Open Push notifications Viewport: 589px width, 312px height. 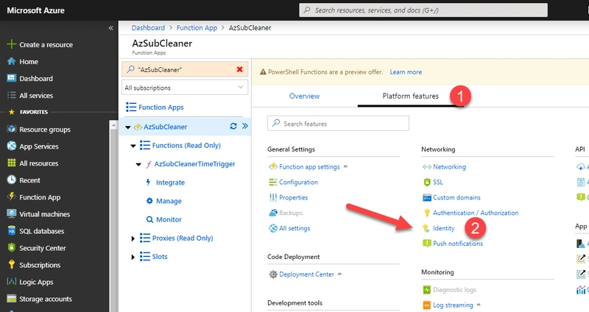tap(457, 244)
